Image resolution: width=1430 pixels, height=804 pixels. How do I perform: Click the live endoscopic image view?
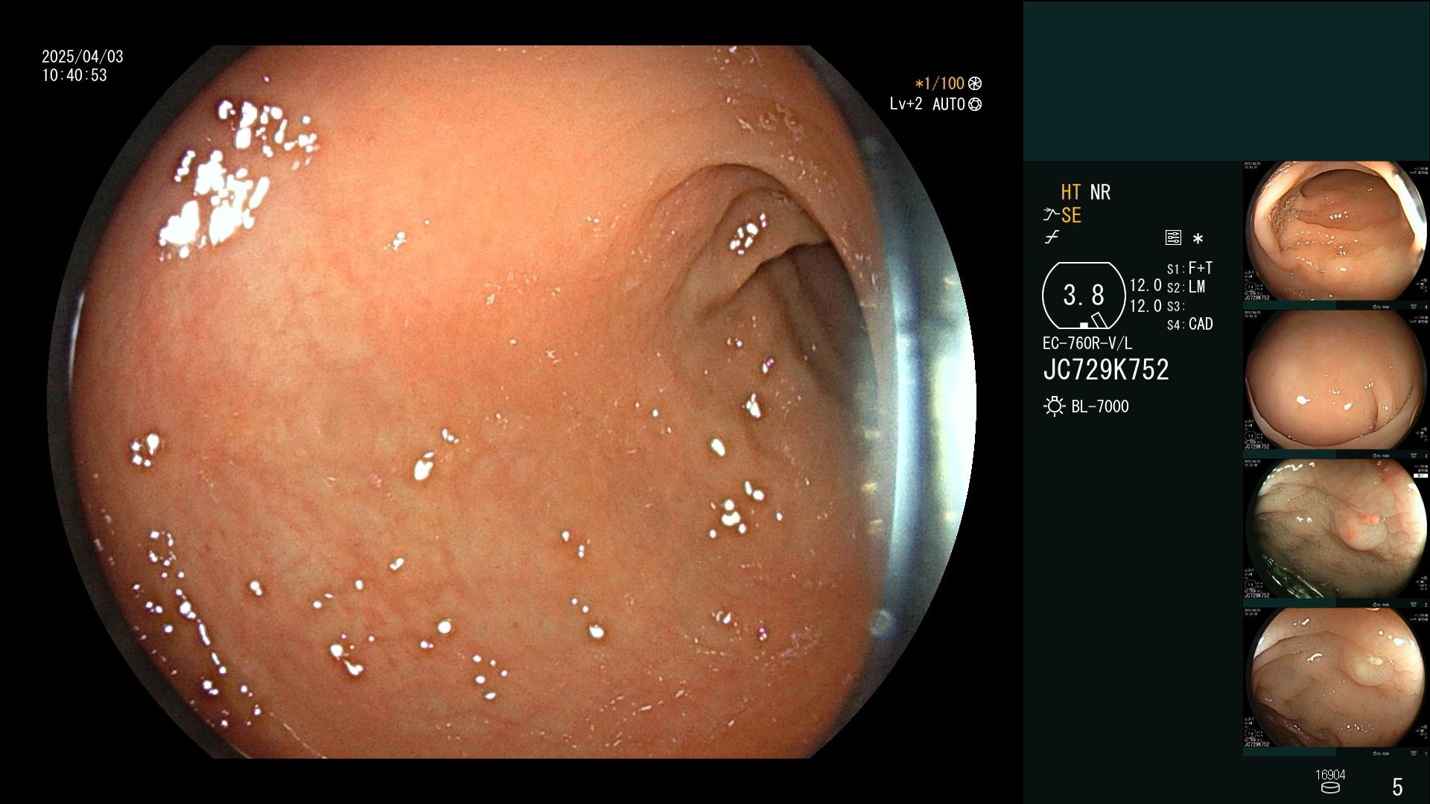point(512,402)
